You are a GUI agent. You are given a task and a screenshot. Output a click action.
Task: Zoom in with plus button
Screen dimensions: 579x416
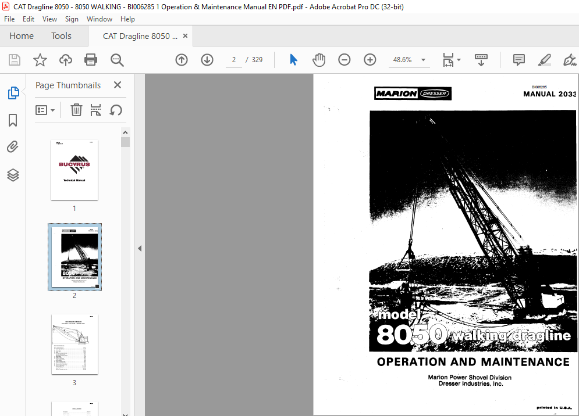(370, 60)
